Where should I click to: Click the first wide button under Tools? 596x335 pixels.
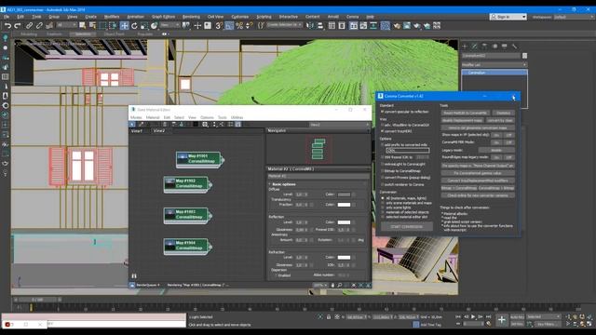tap(466, 113)
